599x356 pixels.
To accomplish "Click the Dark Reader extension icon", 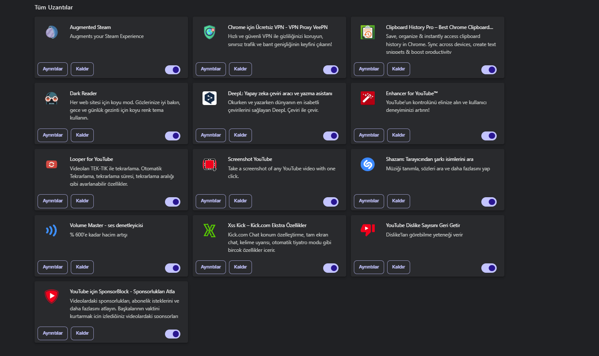I will 52,99.
